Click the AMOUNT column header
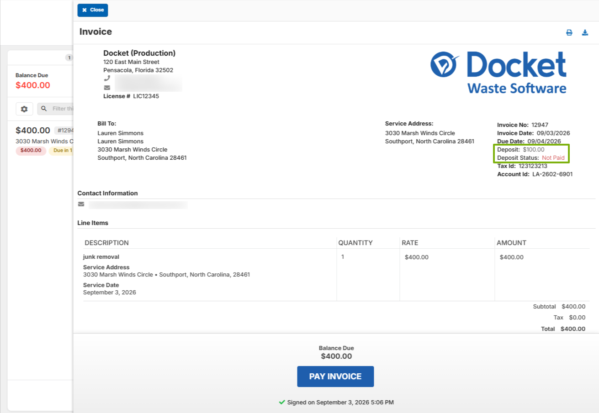This screenshot has height=413, width=599. coord(511,243)
